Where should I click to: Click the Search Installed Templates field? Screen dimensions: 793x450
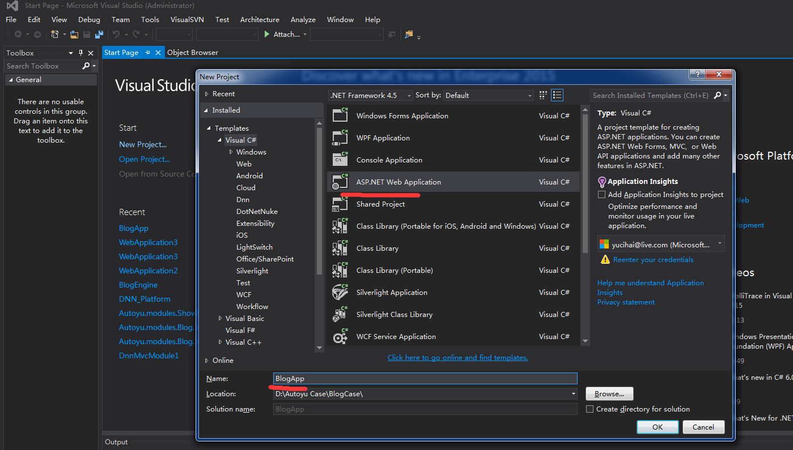coord(651,95)
